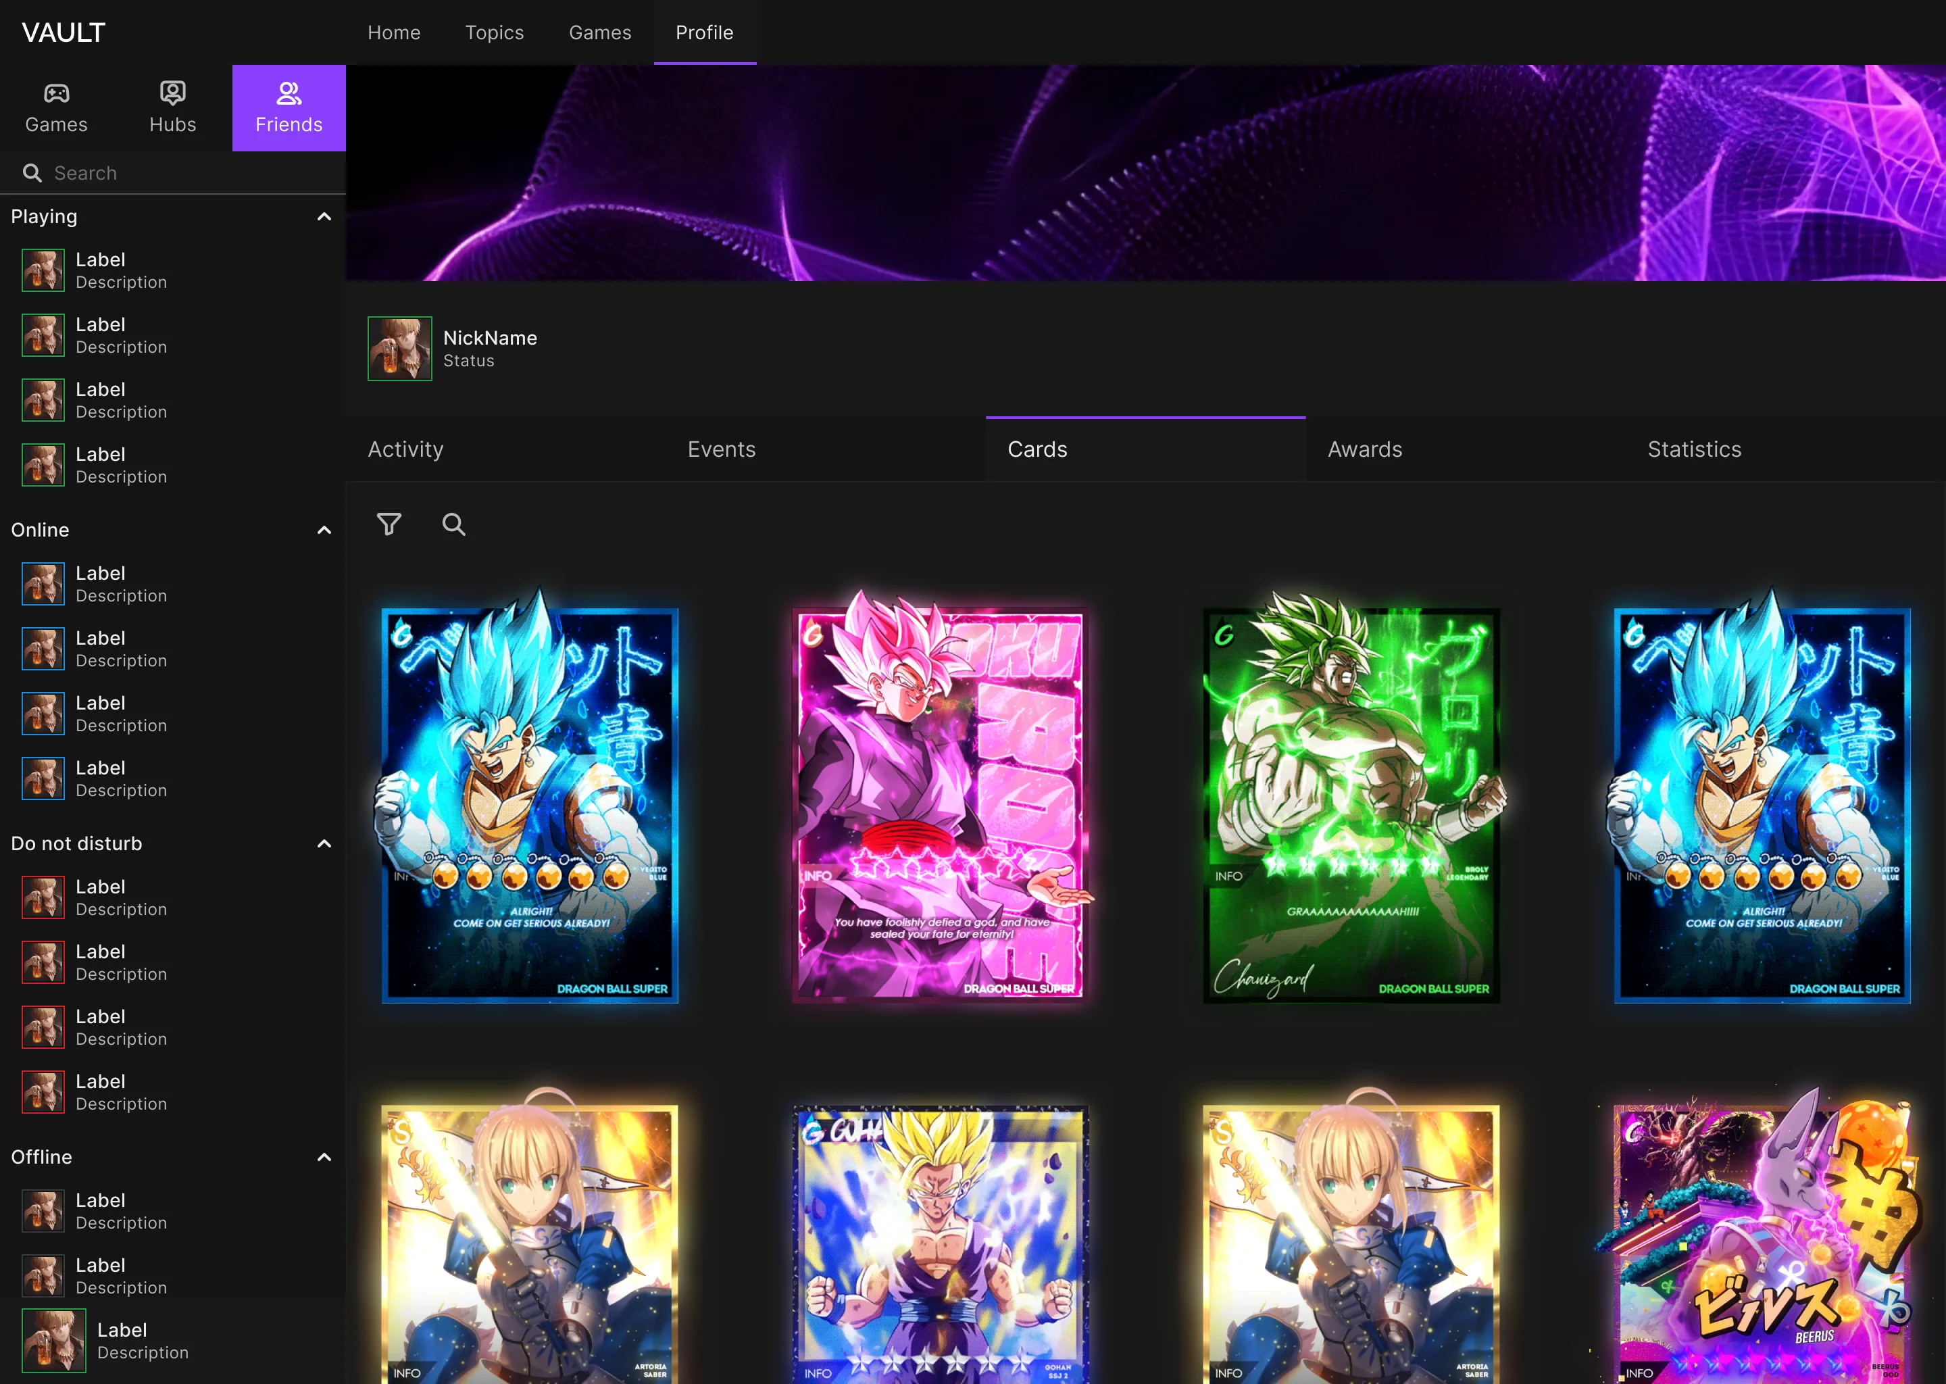Go to Home in top navigation
This screenshot has height=1384, width=1946.
(x=394, y=32)
